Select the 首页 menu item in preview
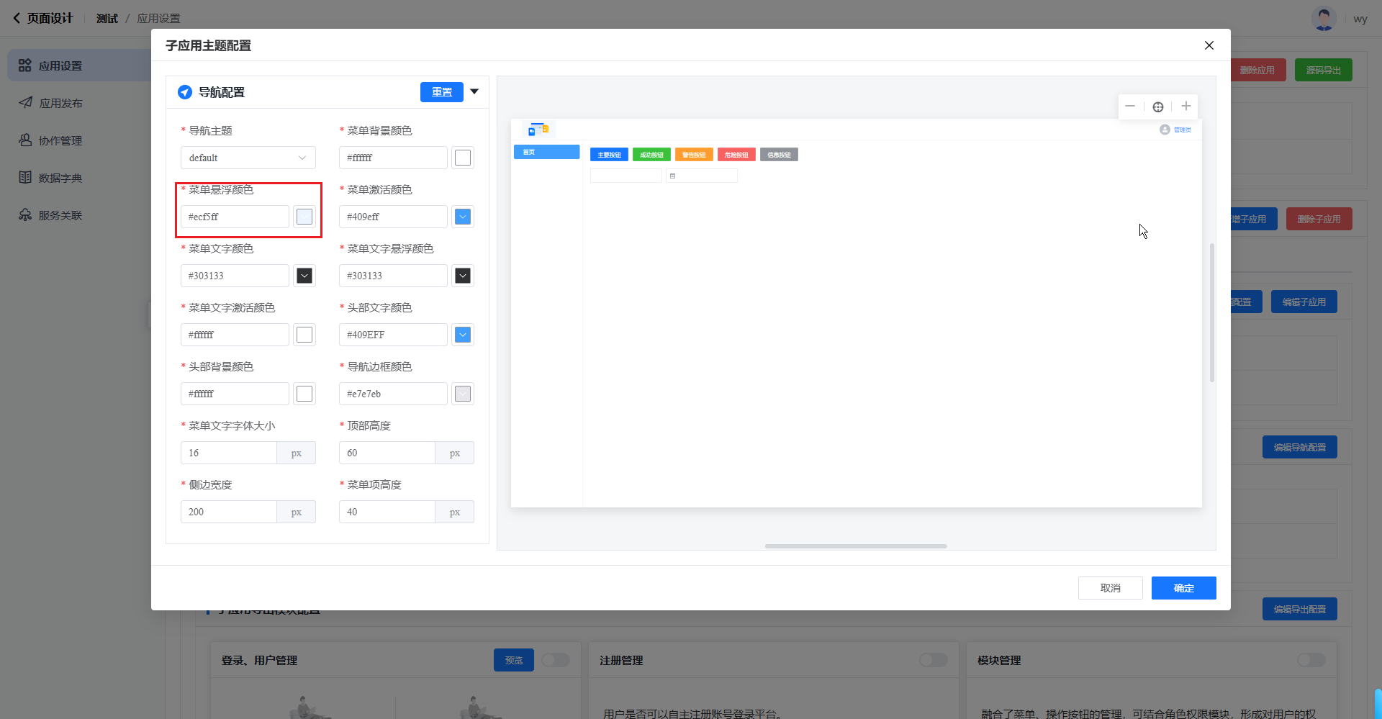 point(546,152)
